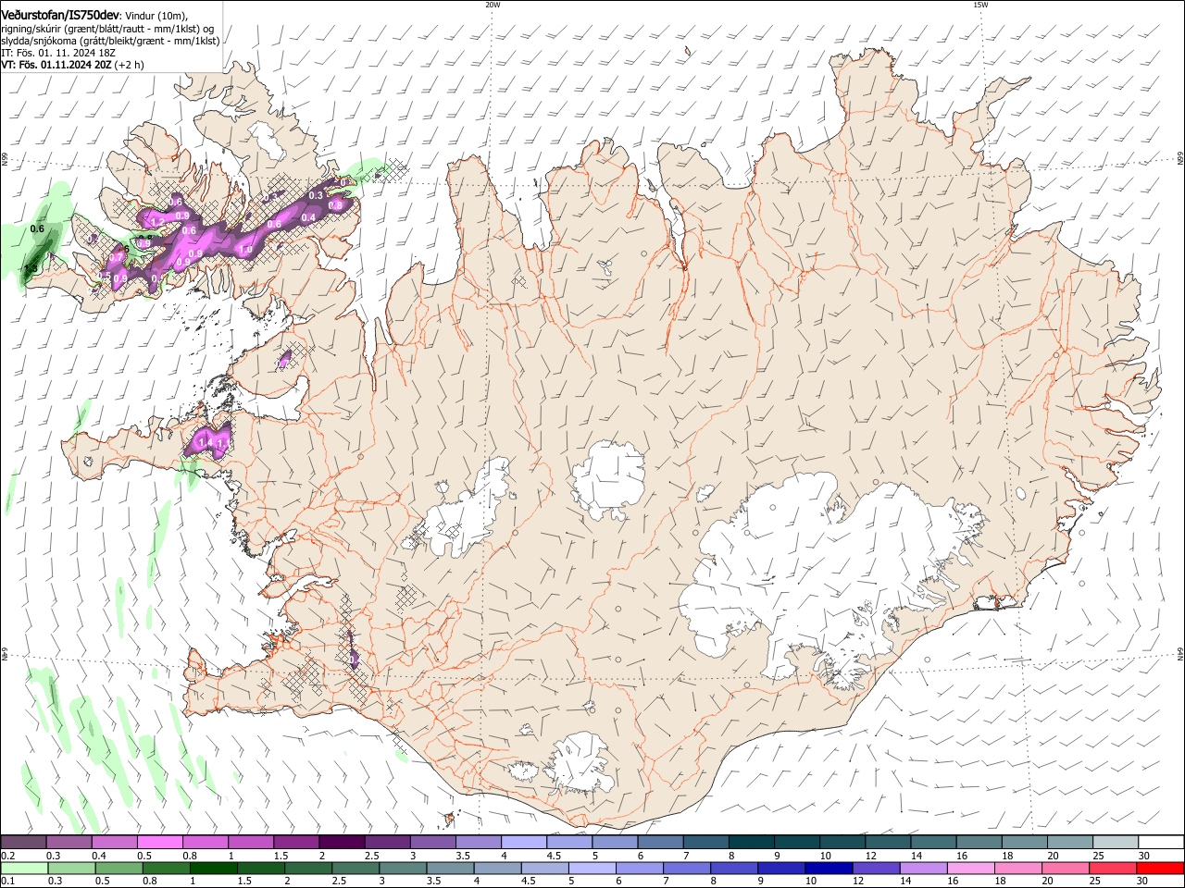Viewport: 1185px width, 888px height.
Task: Click the purple snowfall patch on the Snæfellsnes peninsula
Action: tap(208, 439)
